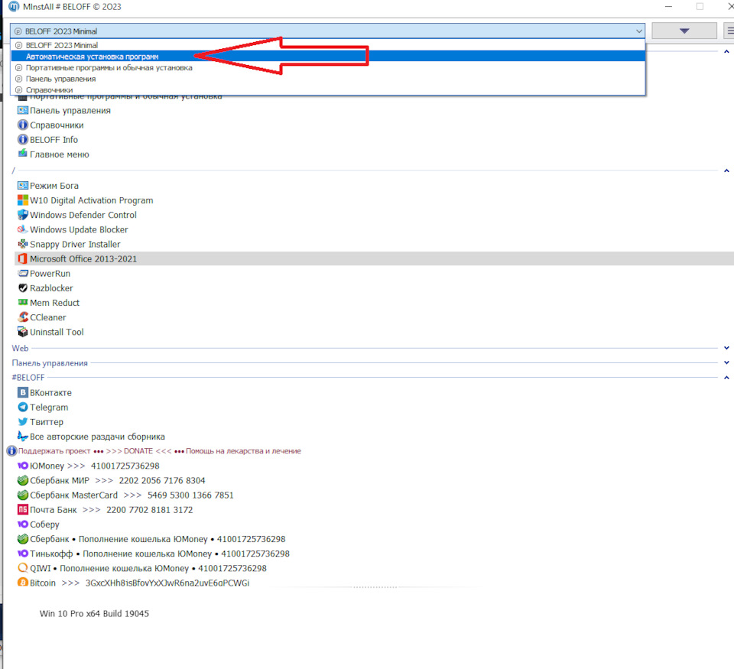Click the Bitcoin wallet address text
The width and height of the screenshot is (734, 669).
pyautogui.click(x=167, y=583)
